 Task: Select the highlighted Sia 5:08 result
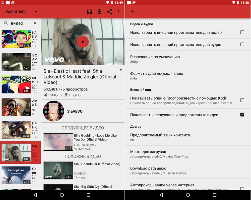pyautogui.click(x=20, y=152)
